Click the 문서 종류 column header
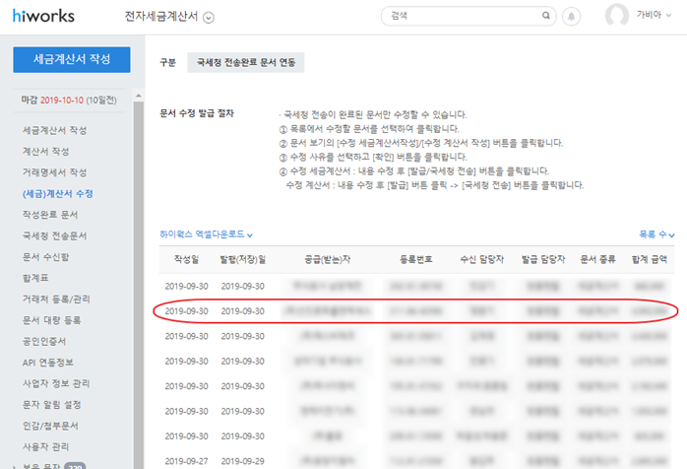The width and height of the screenshot is (687, 469). (597, 259)
